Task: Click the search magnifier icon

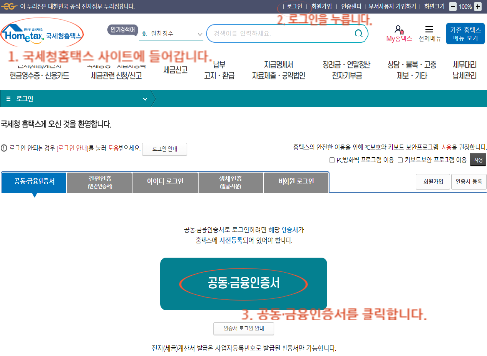Action: click(359, 34)
